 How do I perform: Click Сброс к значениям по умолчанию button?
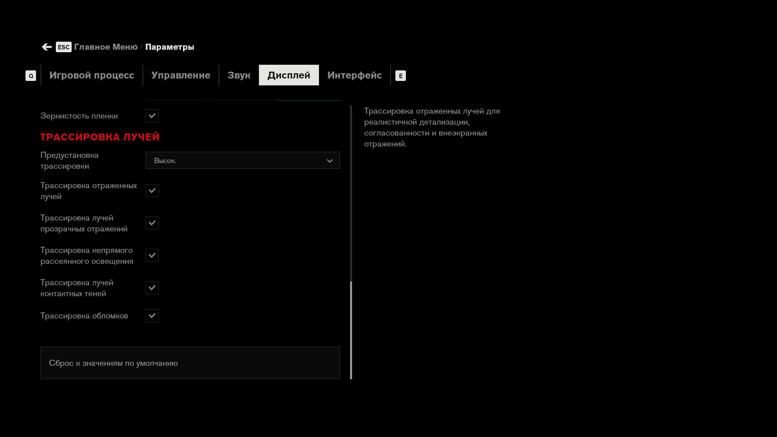pos(190,363)
